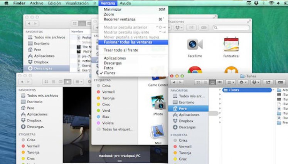Open the Wi-Fi status icon
Image resolution: width=288 pixels, height=164 pixels.
pyautogui.click(x=271, y=3)
